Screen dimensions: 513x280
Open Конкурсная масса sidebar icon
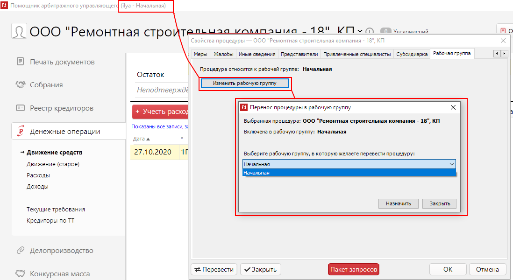click(x=20, y=274)
